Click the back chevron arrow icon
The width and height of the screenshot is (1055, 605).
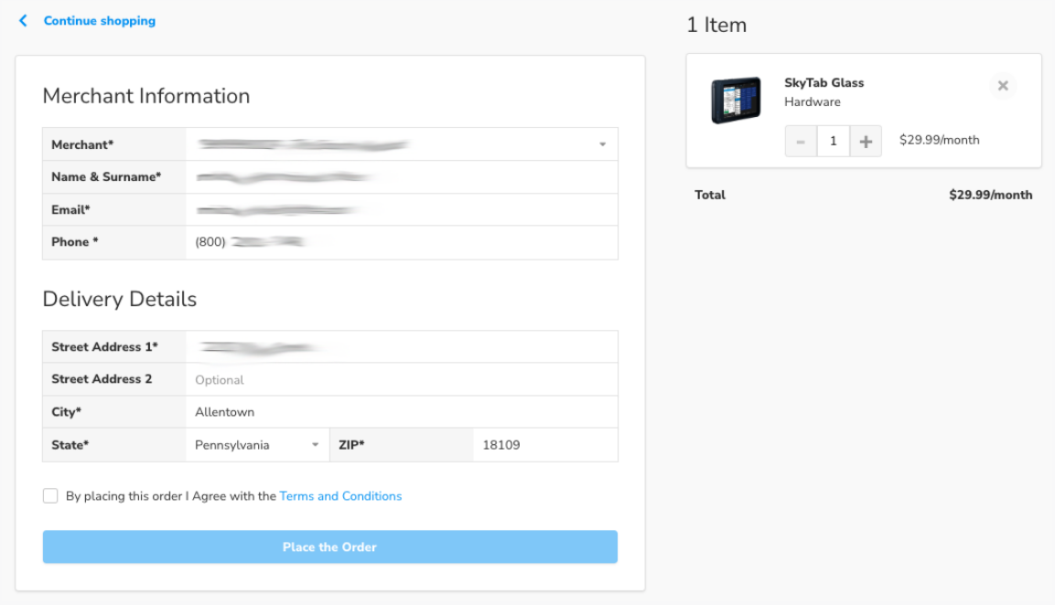click(x=23, y=20)
